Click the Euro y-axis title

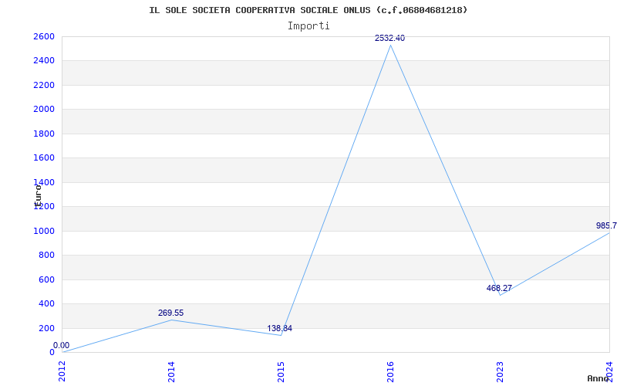pos(38,196)
